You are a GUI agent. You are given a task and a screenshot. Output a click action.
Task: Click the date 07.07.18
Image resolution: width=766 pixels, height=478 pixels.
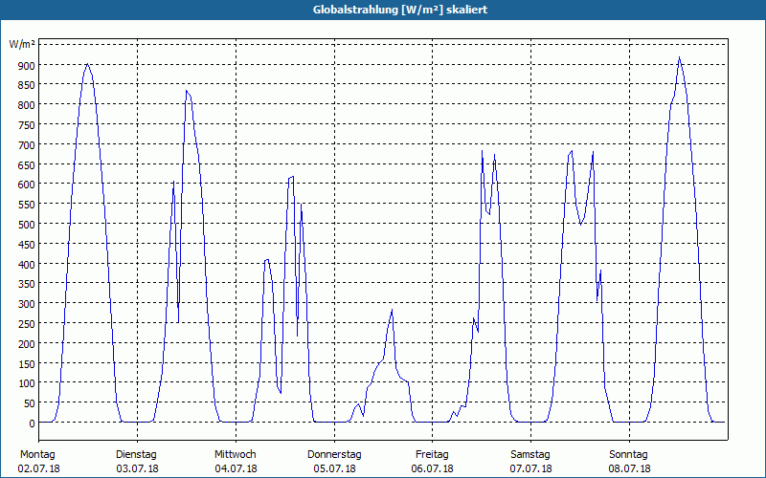(531, 468)
